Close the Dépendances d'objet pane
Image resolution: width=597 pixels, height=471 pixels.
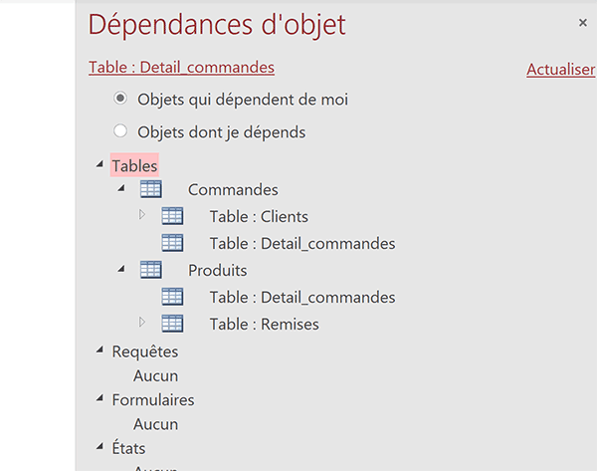click(x=582, y=23)
